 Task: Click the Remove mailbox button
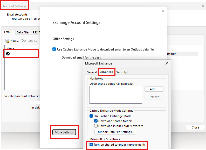(x=154, y=97)
